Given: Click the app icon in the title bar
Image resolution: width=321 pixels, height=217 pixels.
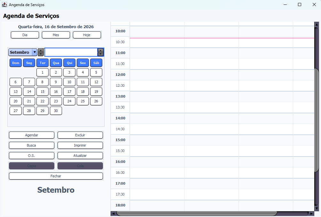Looking at the screenshot, I should pyautogui.click(x=4, y=4).
